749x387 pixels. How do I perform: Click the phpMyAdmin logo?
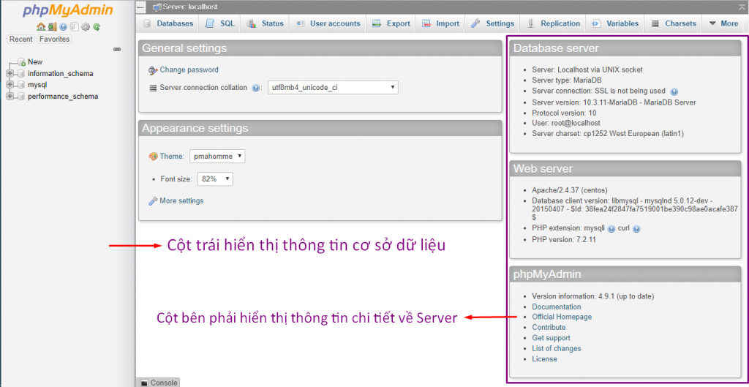click(68, 10)
